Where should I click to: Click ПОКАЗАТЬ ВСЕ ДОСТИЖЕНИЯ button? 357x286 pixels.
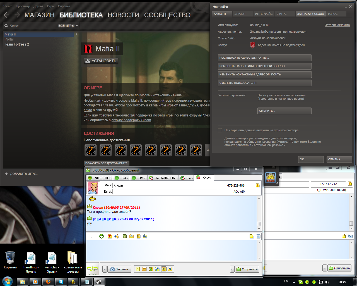[x=106, y=163]
